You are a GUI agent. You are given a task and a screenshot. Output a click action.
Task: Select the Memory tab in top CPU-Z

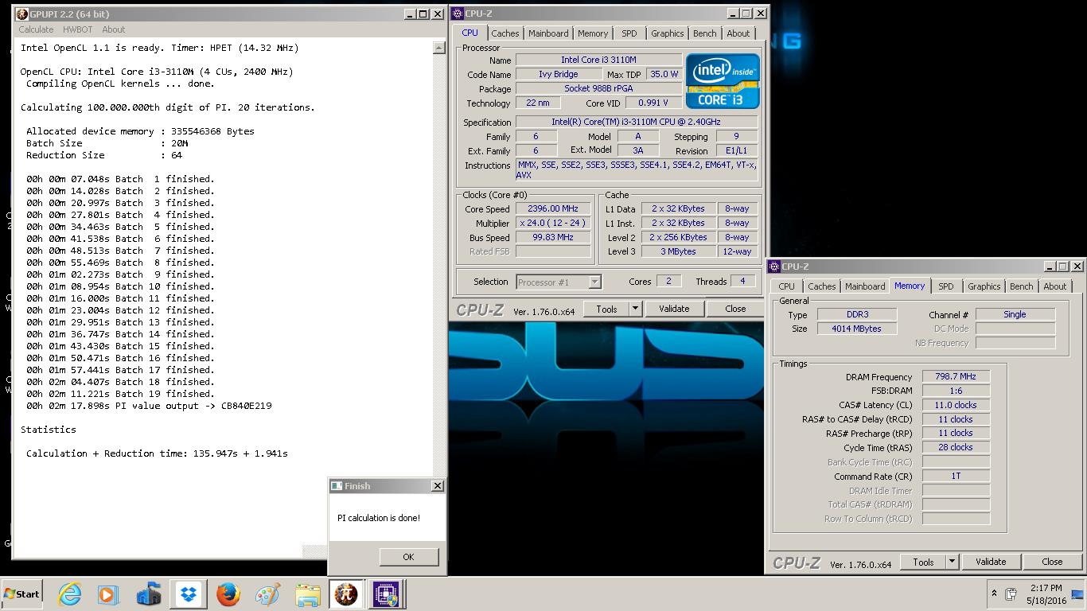(x=593, y=33)
